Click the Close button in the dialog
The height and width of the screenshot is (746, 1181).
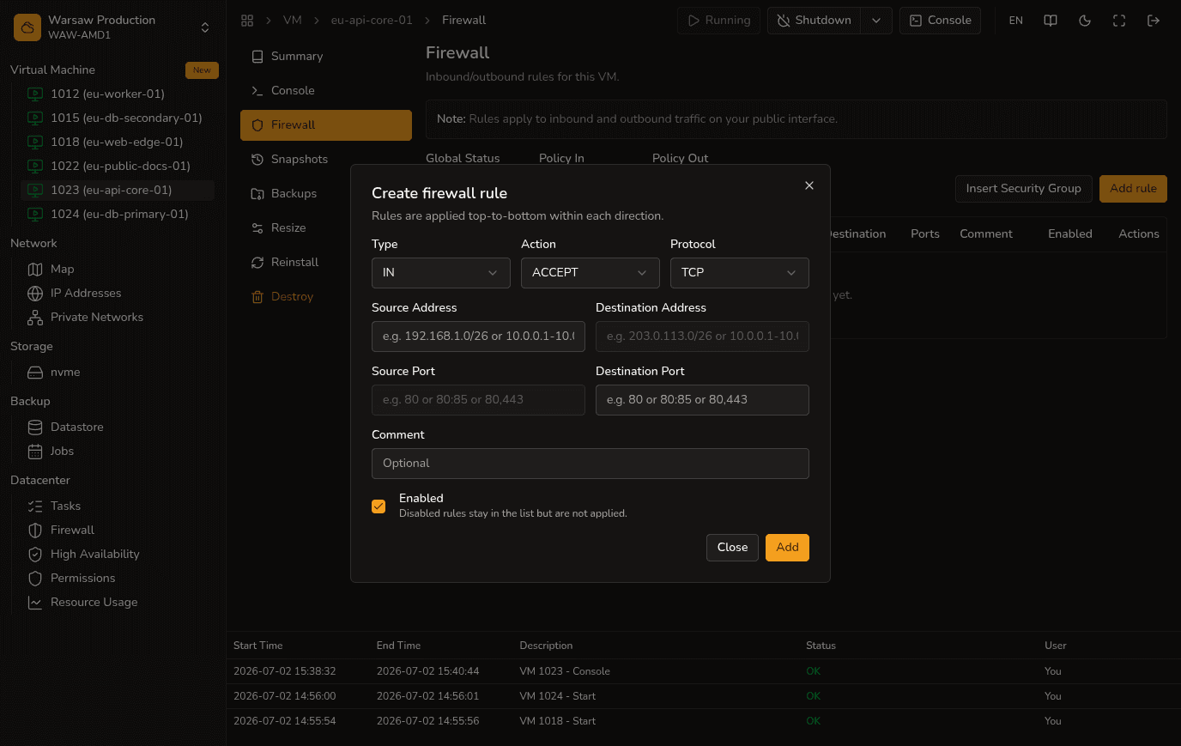click(732, 547)
